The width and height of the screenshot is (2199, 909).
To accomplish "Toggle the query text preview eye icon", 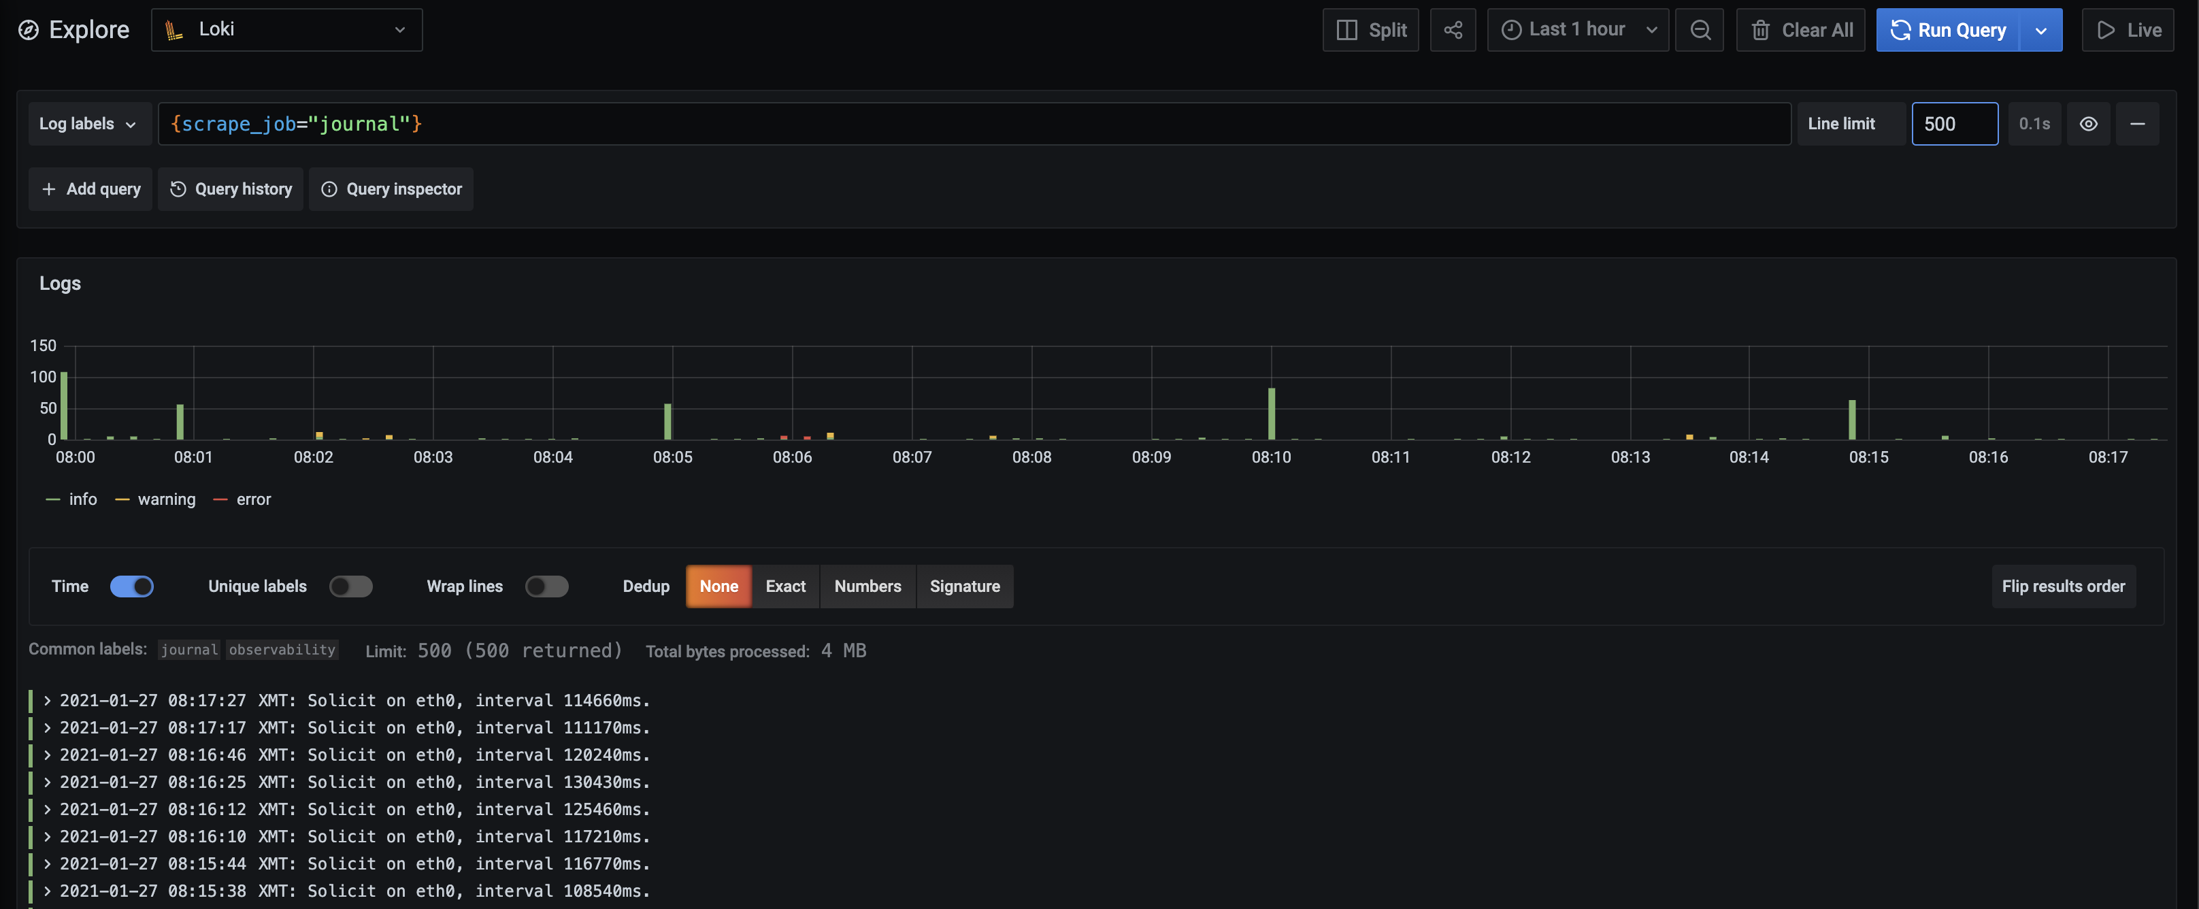I will 2089,124.
